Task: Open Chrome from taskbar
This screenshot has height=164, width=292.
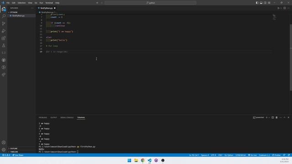Action: (143, 160)
